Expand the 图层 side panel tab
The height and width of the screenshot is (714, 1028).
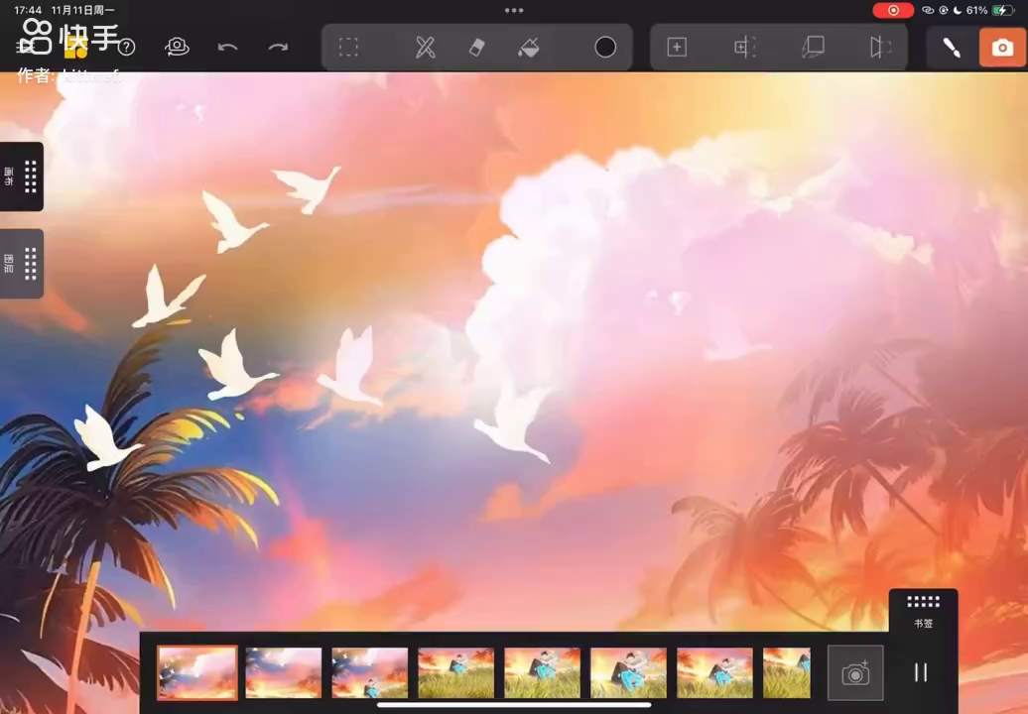tap(22, 264)
